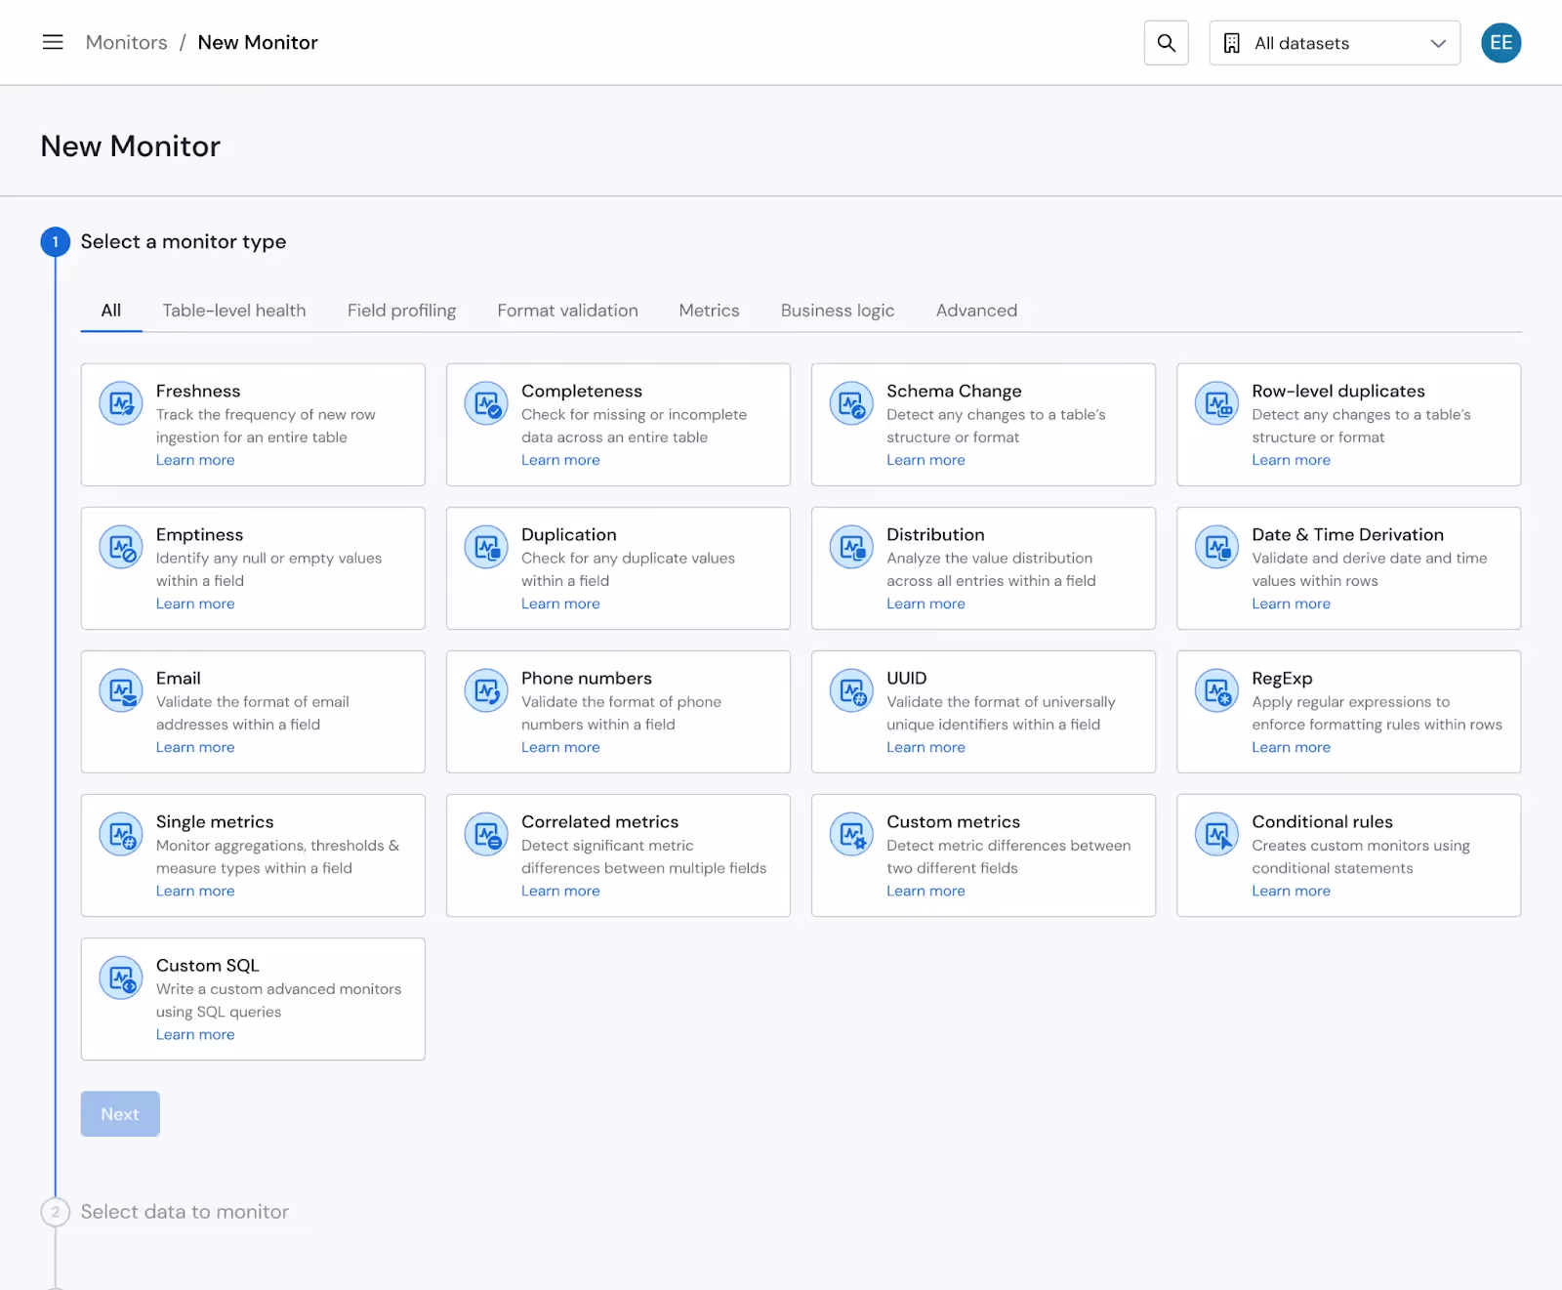Open Learn more under Row-level duplicates
The height and width of the screenshot is (1290, 1562).
pyautogui.click(x=1291, y=460)
